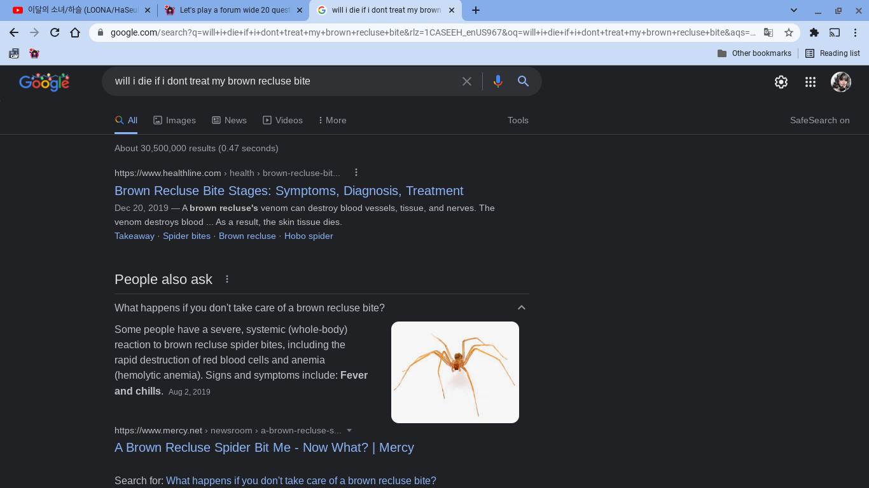Open the Takeaway sitelink

[134, 236]
